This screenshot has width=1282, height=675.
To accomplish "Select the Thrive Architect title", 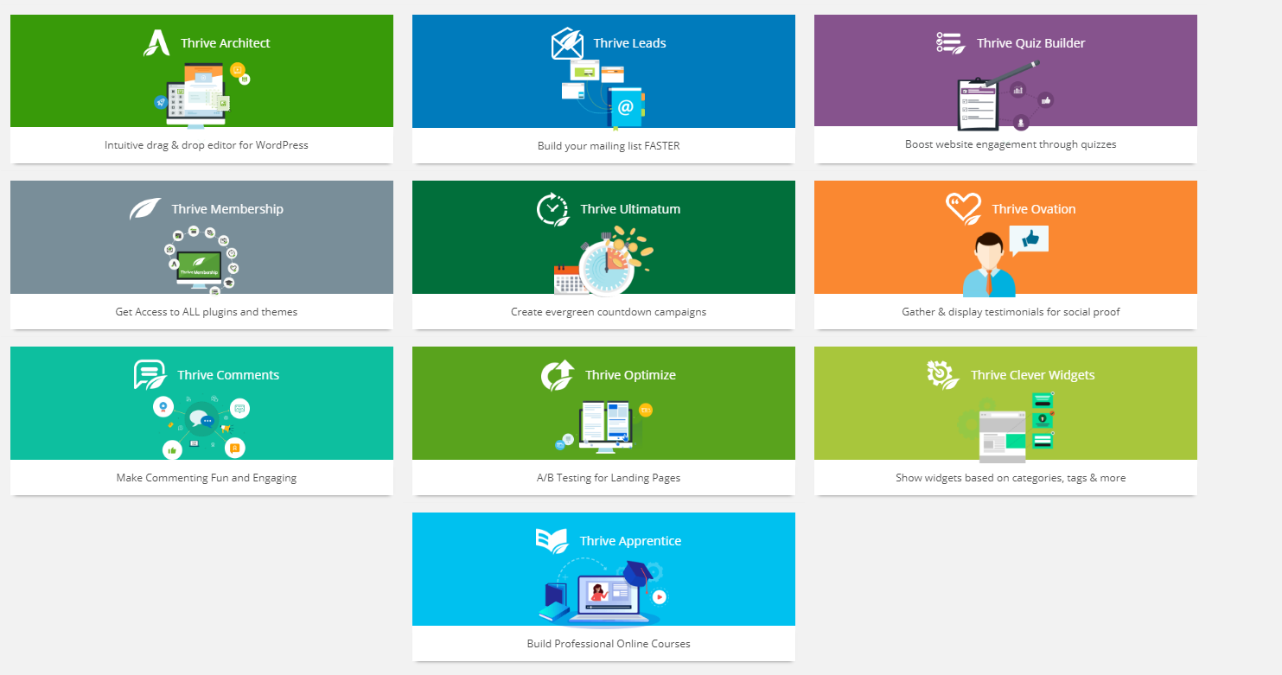I will (226, 43).
